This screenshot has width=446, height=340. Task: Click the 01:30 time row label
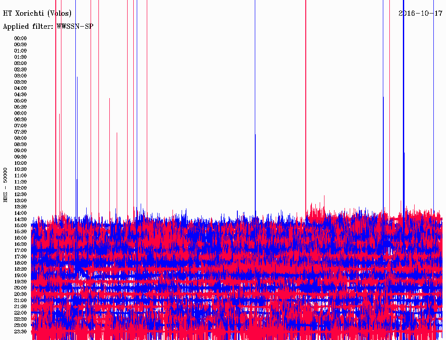(20, 57)
